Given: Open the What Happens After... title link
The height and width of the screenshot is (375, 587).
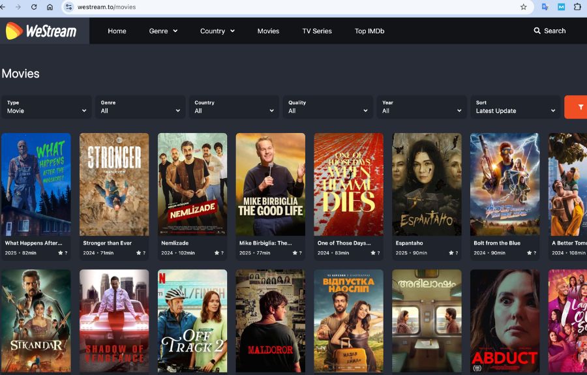Looking at the screenshot, I should click(33, 243).
